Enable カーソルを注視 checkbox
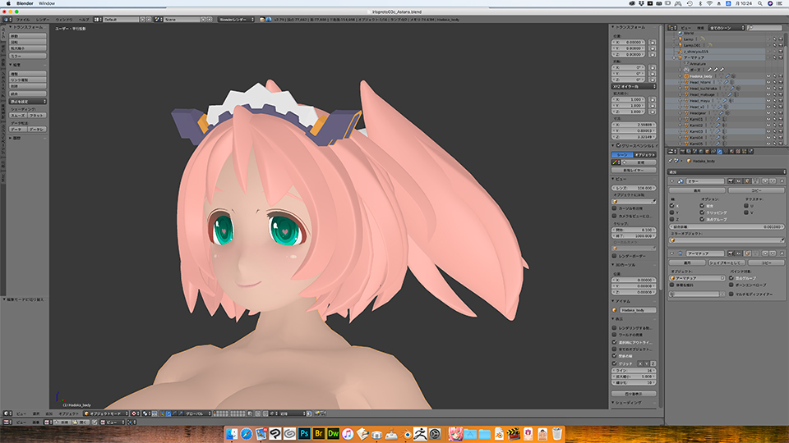The height and width of the screenshot is (443, 789). (x=615, y=208)
